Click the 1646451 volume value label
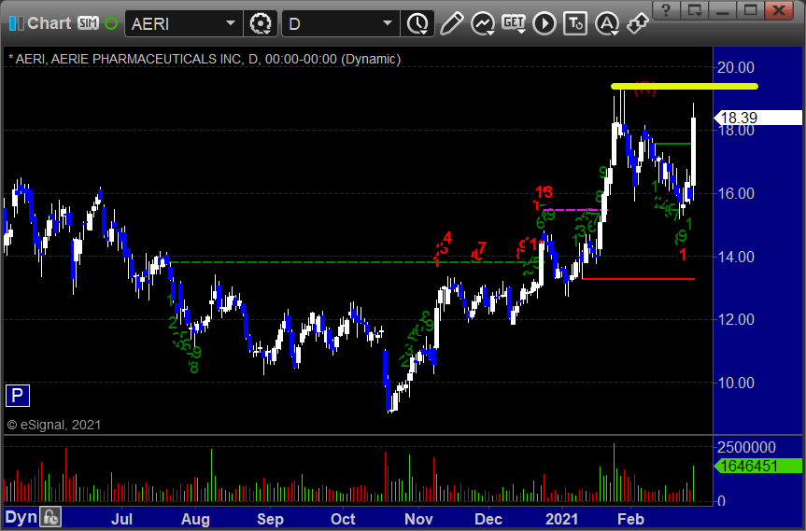The height and width of the screenshot is (531, 806). 758,466
